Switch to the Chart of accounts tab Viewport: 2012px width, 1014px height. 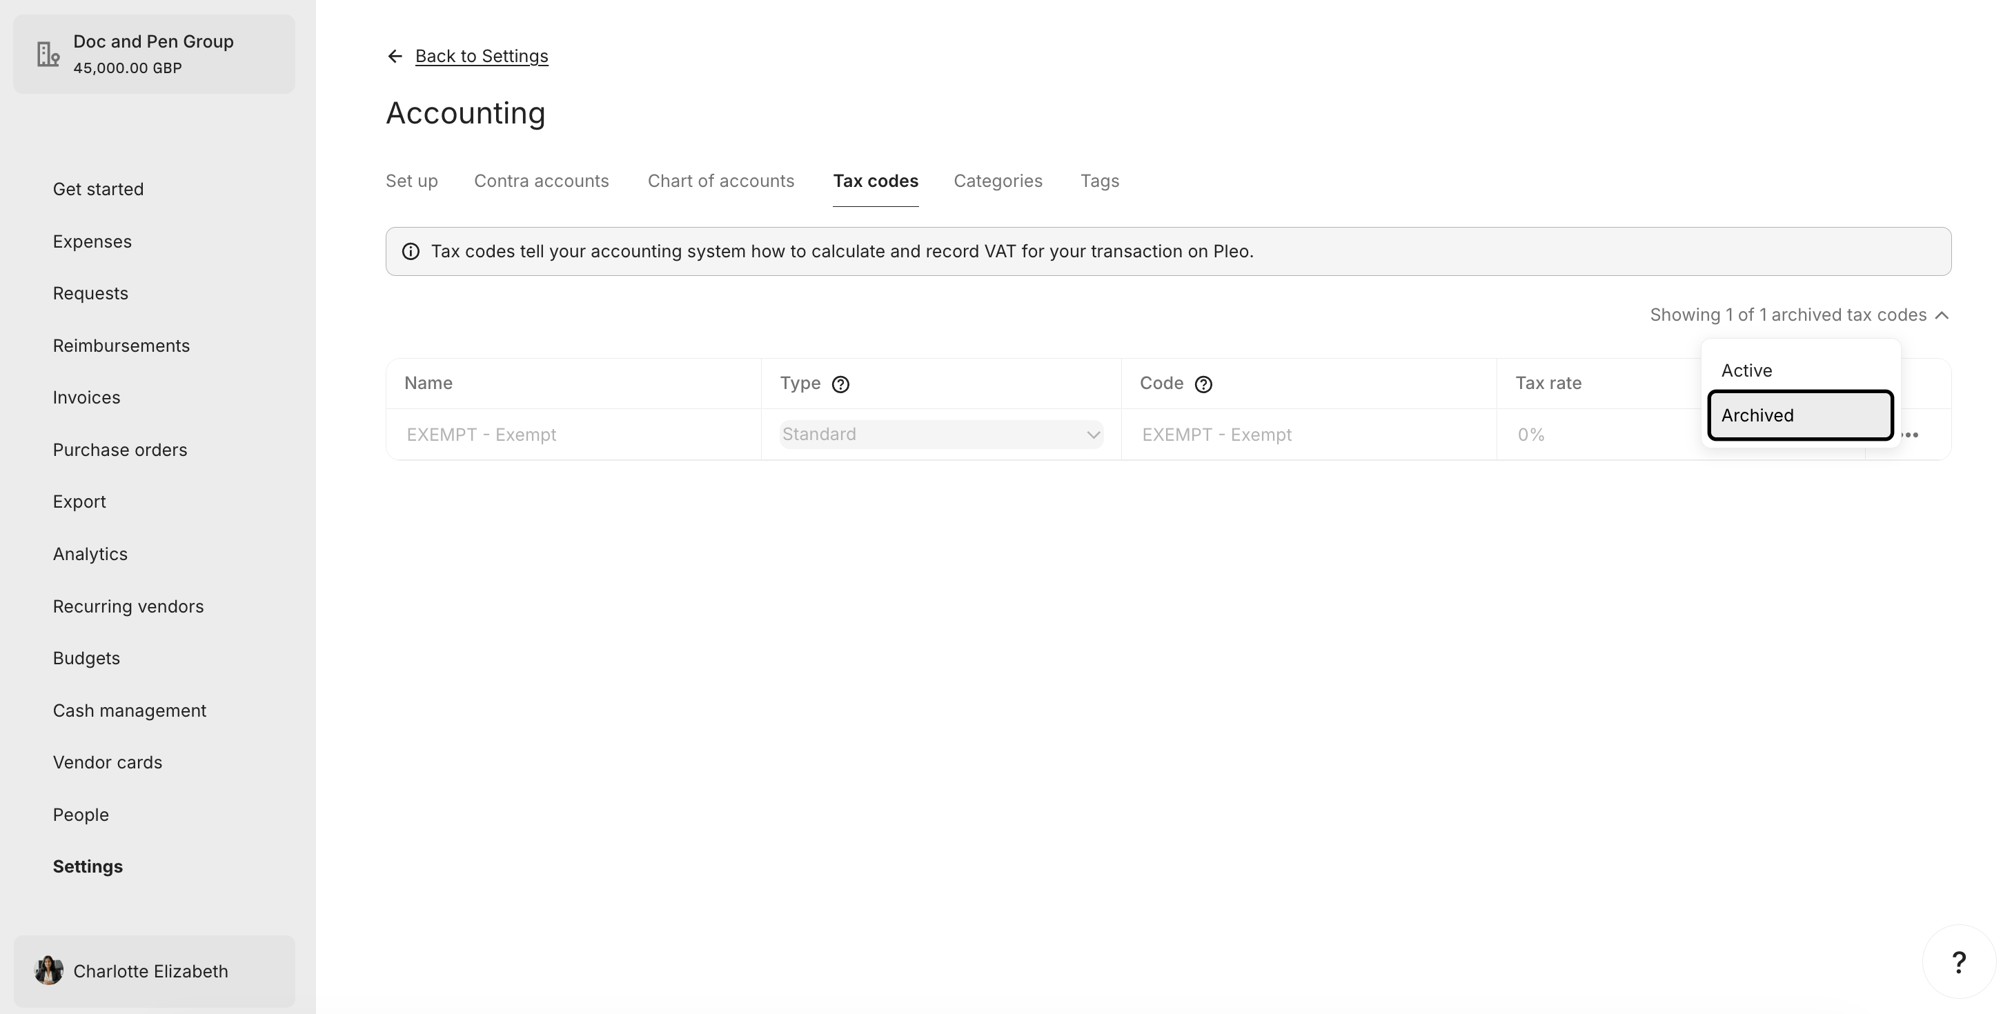(721, 181)
